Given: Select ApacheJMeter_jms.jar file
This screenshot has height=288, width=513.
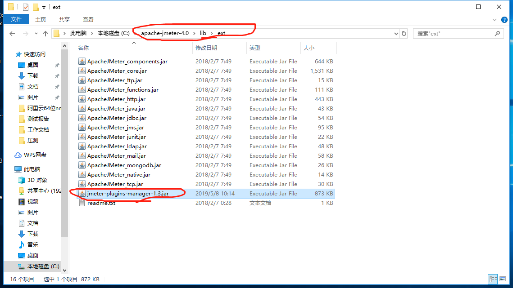Looking at the screenshot, I should (x=115, y=128).
